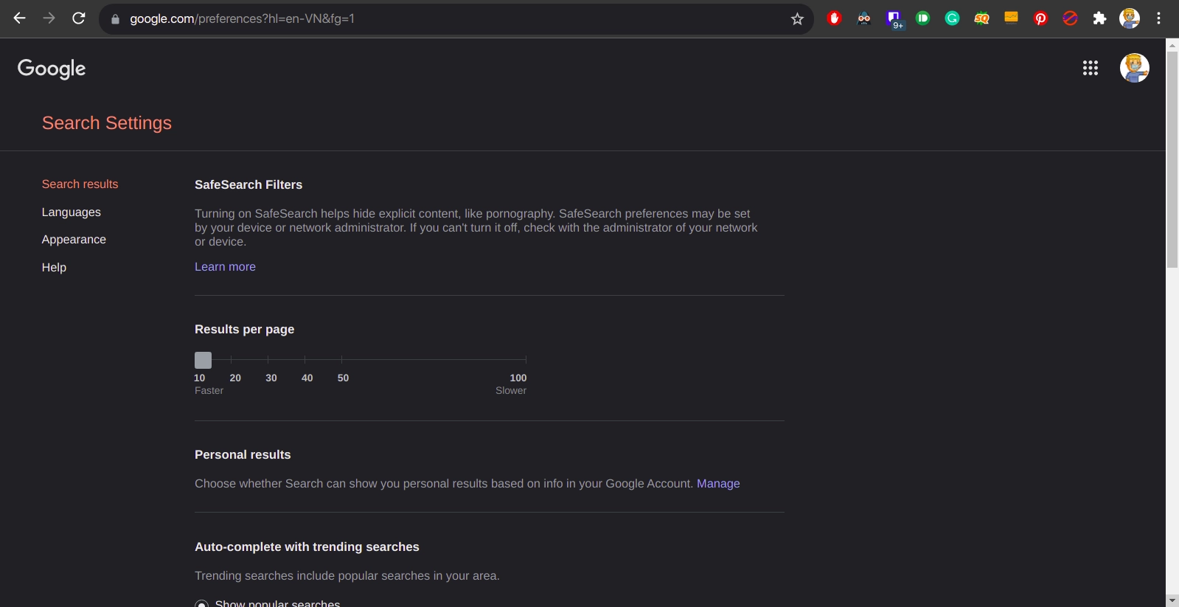Open the Google Account avatar on page
The width and height of the screenshot is (1179, 607).
(x=1135, y=68)
